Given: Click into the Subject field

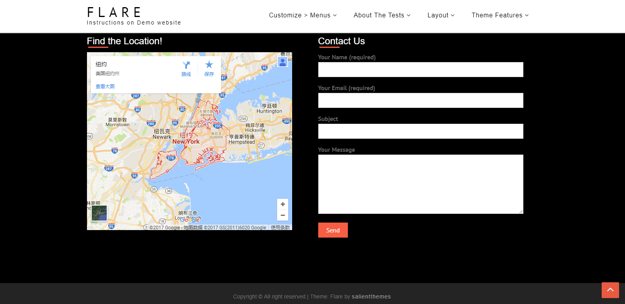Looking at the screenshot, I should tap(421, 131).
